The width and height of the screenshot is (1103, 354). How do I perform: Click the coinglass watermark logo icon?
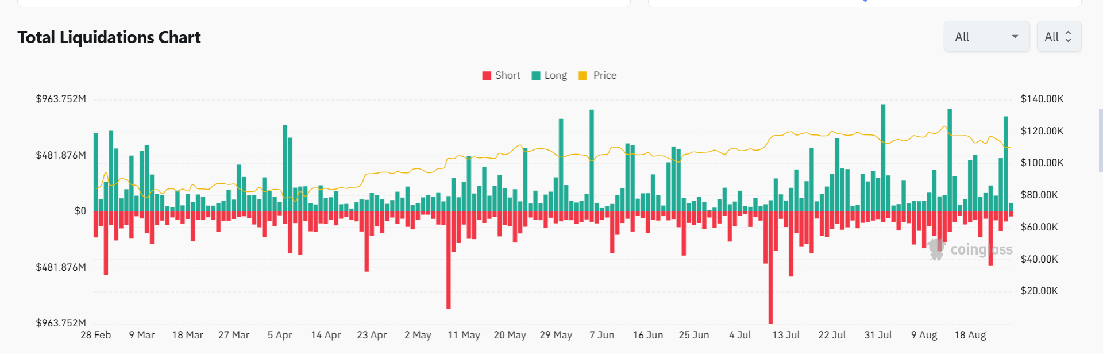[x=936, y=249]
